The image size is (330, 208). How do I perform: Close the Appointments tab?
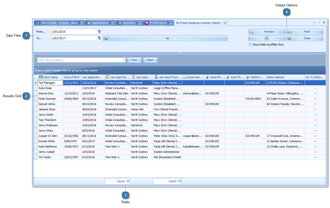coord(113,23)
